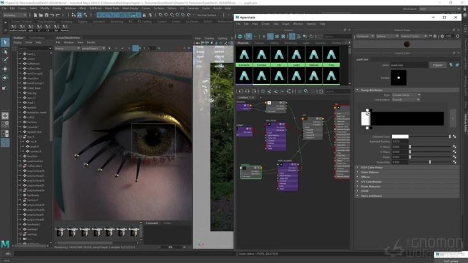
Task: Open the Arnold menu in Maya menu bar
Action: pyautogui.click(x=217, y=8)
